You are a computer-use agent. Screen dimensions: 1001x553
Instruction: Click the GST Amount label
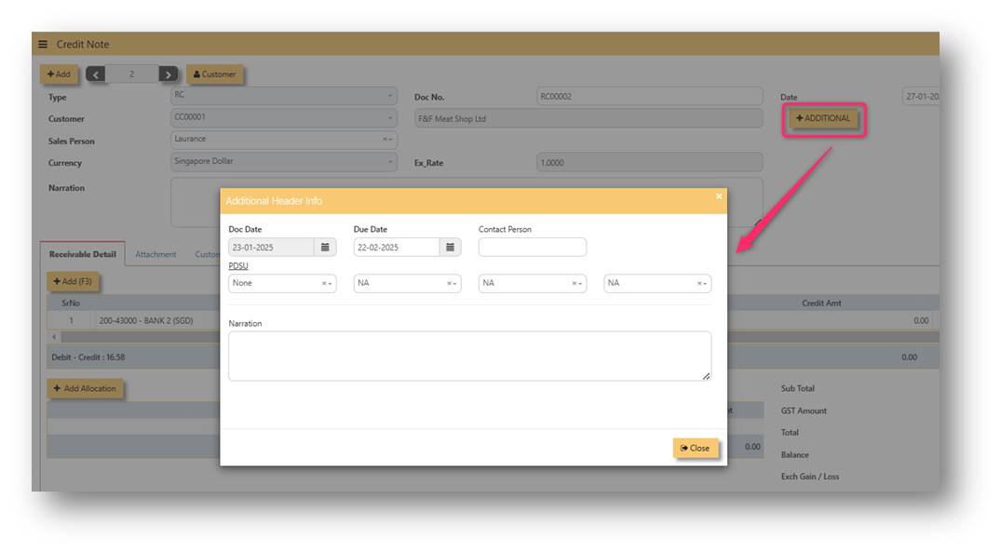click(x=804, y=411)
